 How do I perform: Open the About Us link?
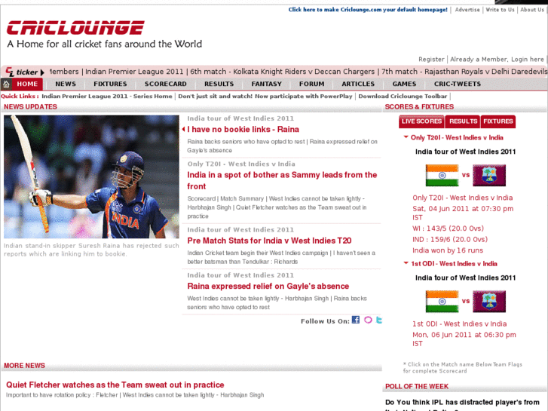tap(532, 10)
